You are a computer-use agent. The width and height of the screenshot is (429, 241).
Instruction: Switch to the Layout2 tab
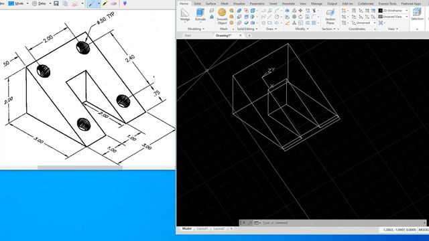[x=219, y=229]
